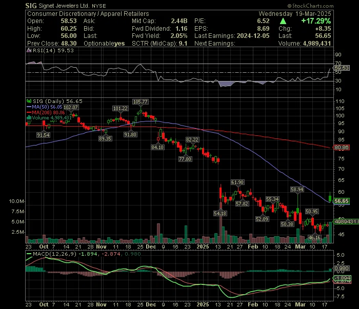
Task: Click the Fwd Dividend value 1.16
Action: (182, 29)
